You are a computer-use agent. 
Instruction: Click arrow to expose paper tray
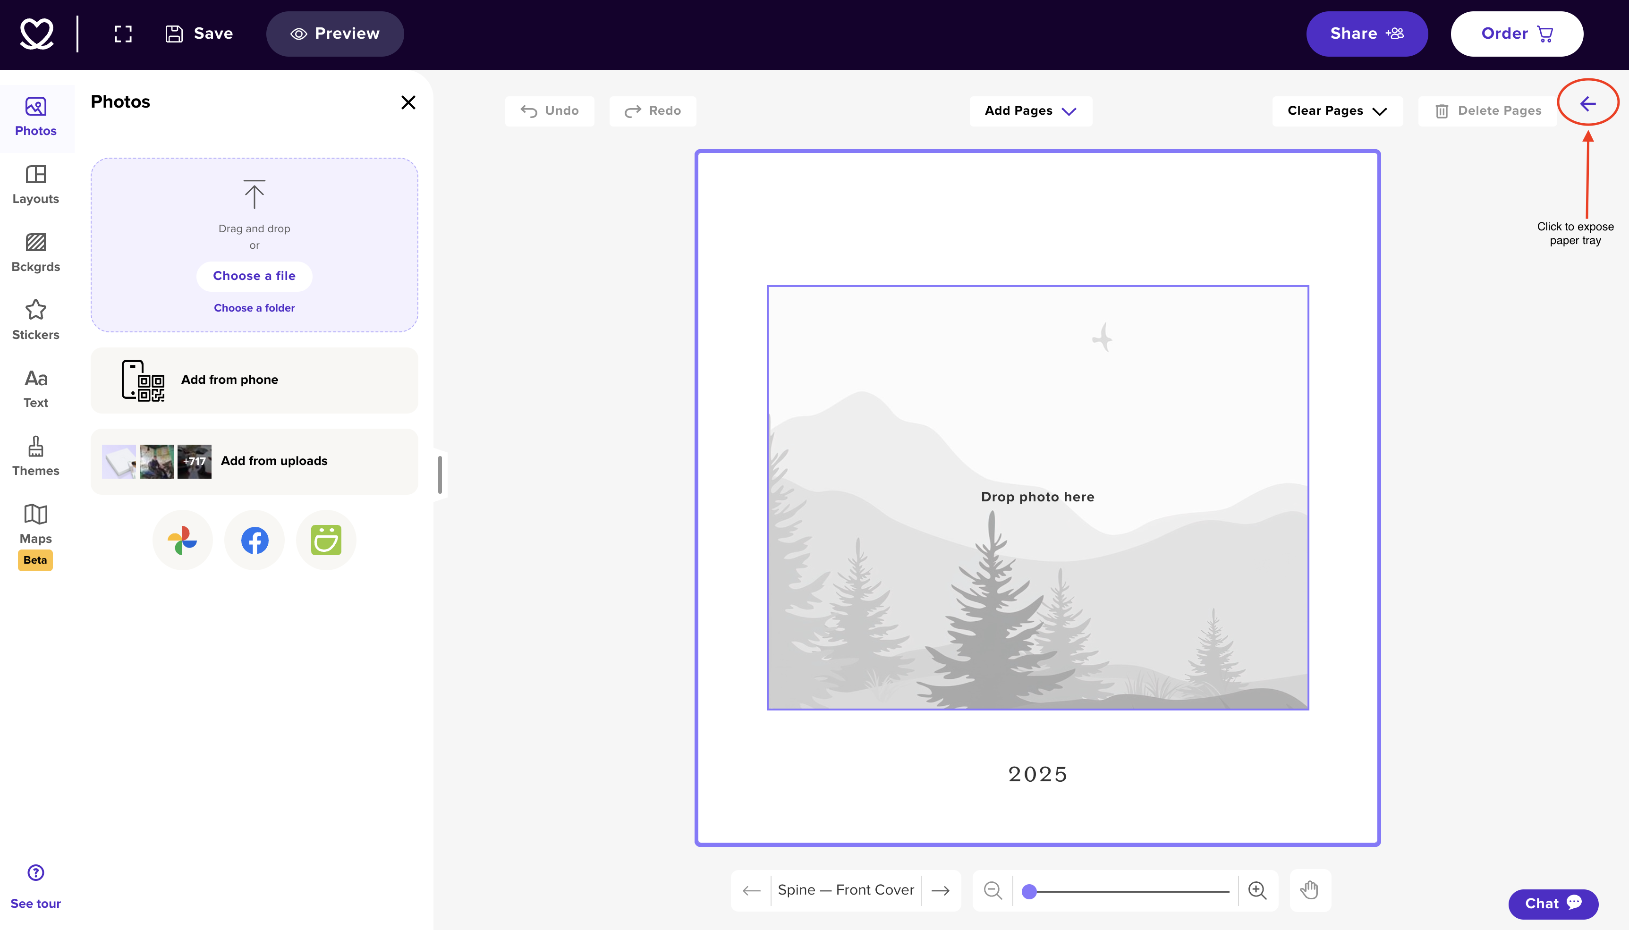[x=1587, y=103]
